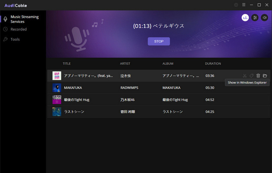Viewport: 272px width, 173px height.
Task: Click the wrench icon beside Tools
Action: (5, 39)
